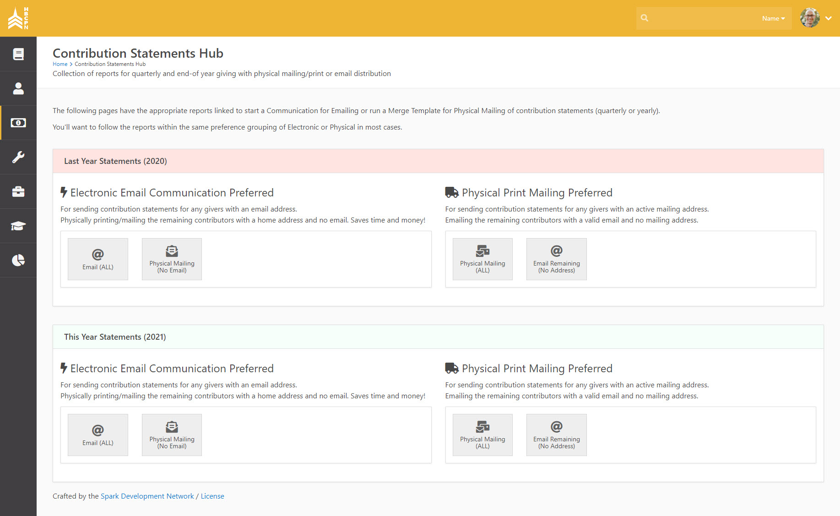The height and width of the screenshot is (516, 840).
Task: Open Email Remaining (No Address) for 2021
Action: (557, 435)
